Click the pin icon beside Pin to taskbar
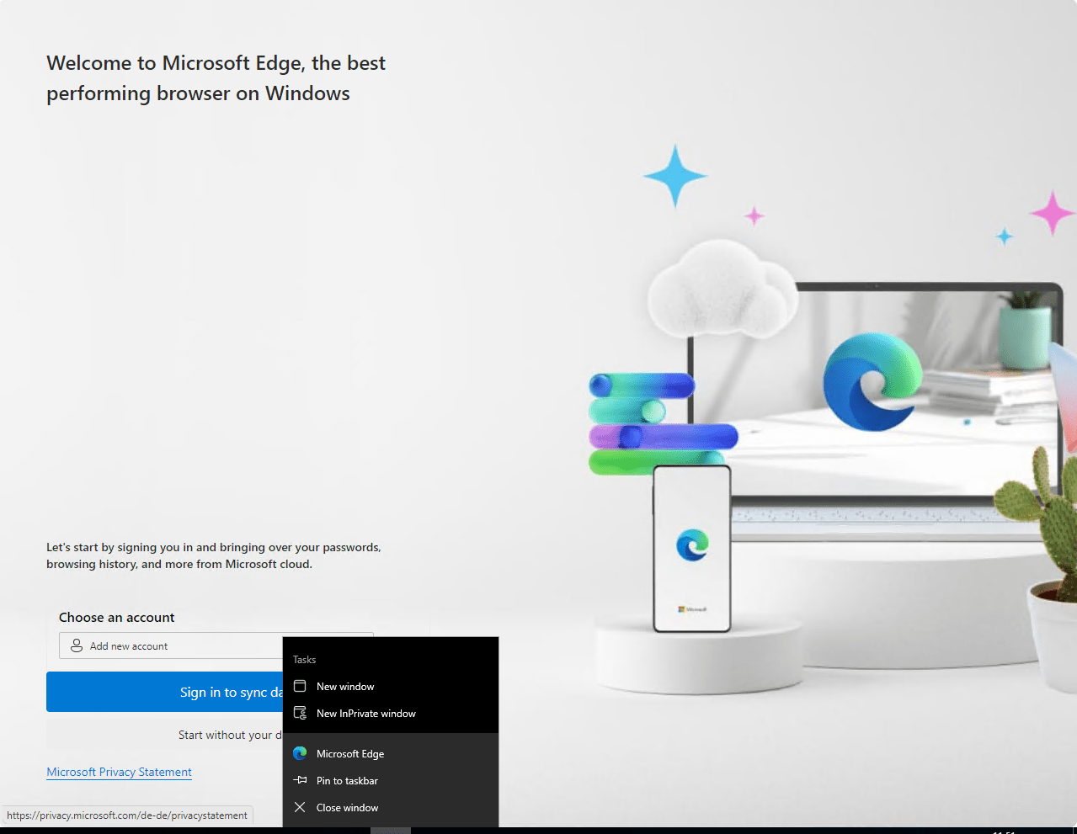1077x834 pixels. click(300, 780)
